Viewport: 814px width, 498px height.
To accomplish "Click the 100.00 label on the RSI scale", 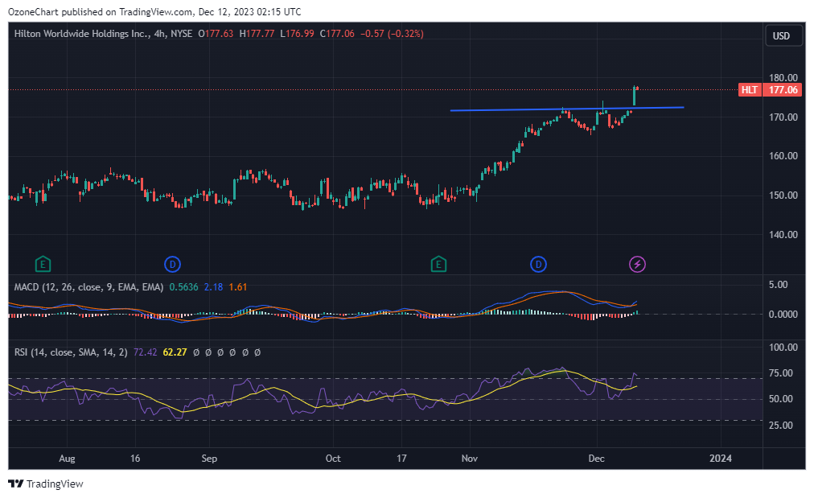I will coord(783,348).
